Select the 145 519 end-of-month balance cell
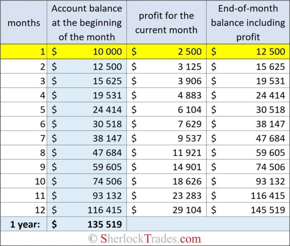 pos(248,210)
